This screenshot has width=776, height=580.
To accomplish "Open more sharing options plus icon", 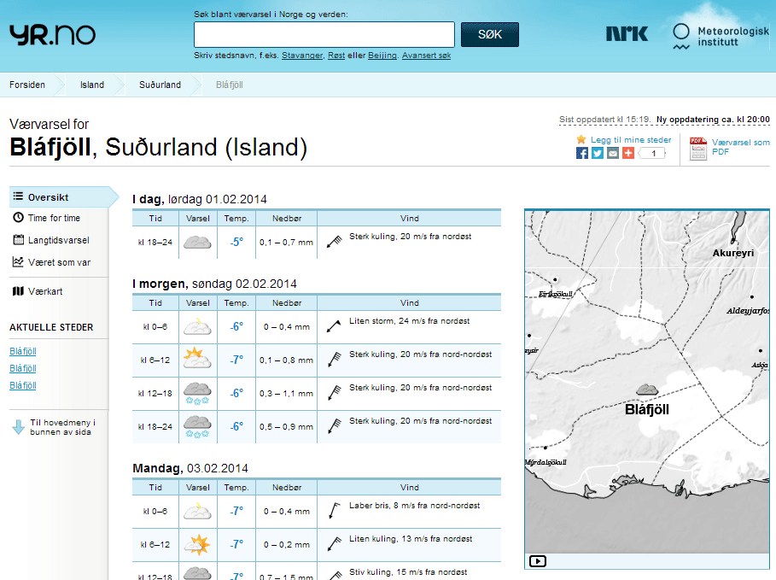I will (x=628, y=153).
